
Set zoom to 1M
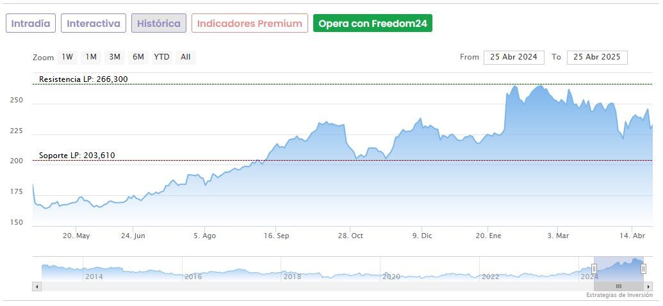click(91, 57)
